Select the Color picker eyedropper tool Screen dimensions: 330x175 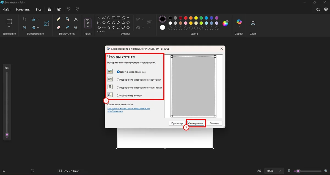(67, 28)
